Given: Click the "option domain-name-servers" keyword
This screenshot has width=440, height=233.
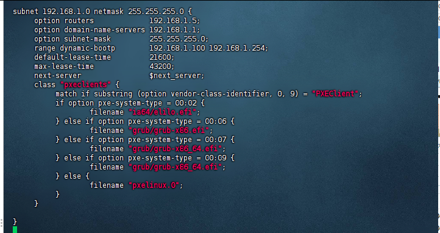Looking at the screenshot, I should (x=90, y=30).
